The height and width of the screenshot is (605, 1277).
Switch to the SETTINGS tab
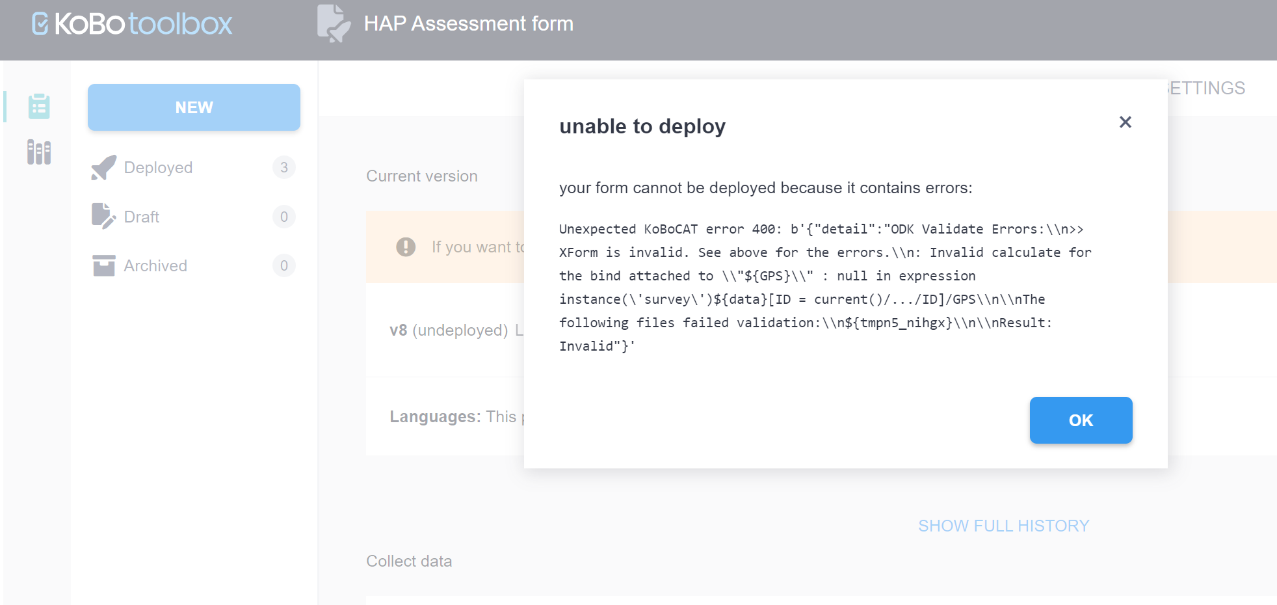[1207, 88]
